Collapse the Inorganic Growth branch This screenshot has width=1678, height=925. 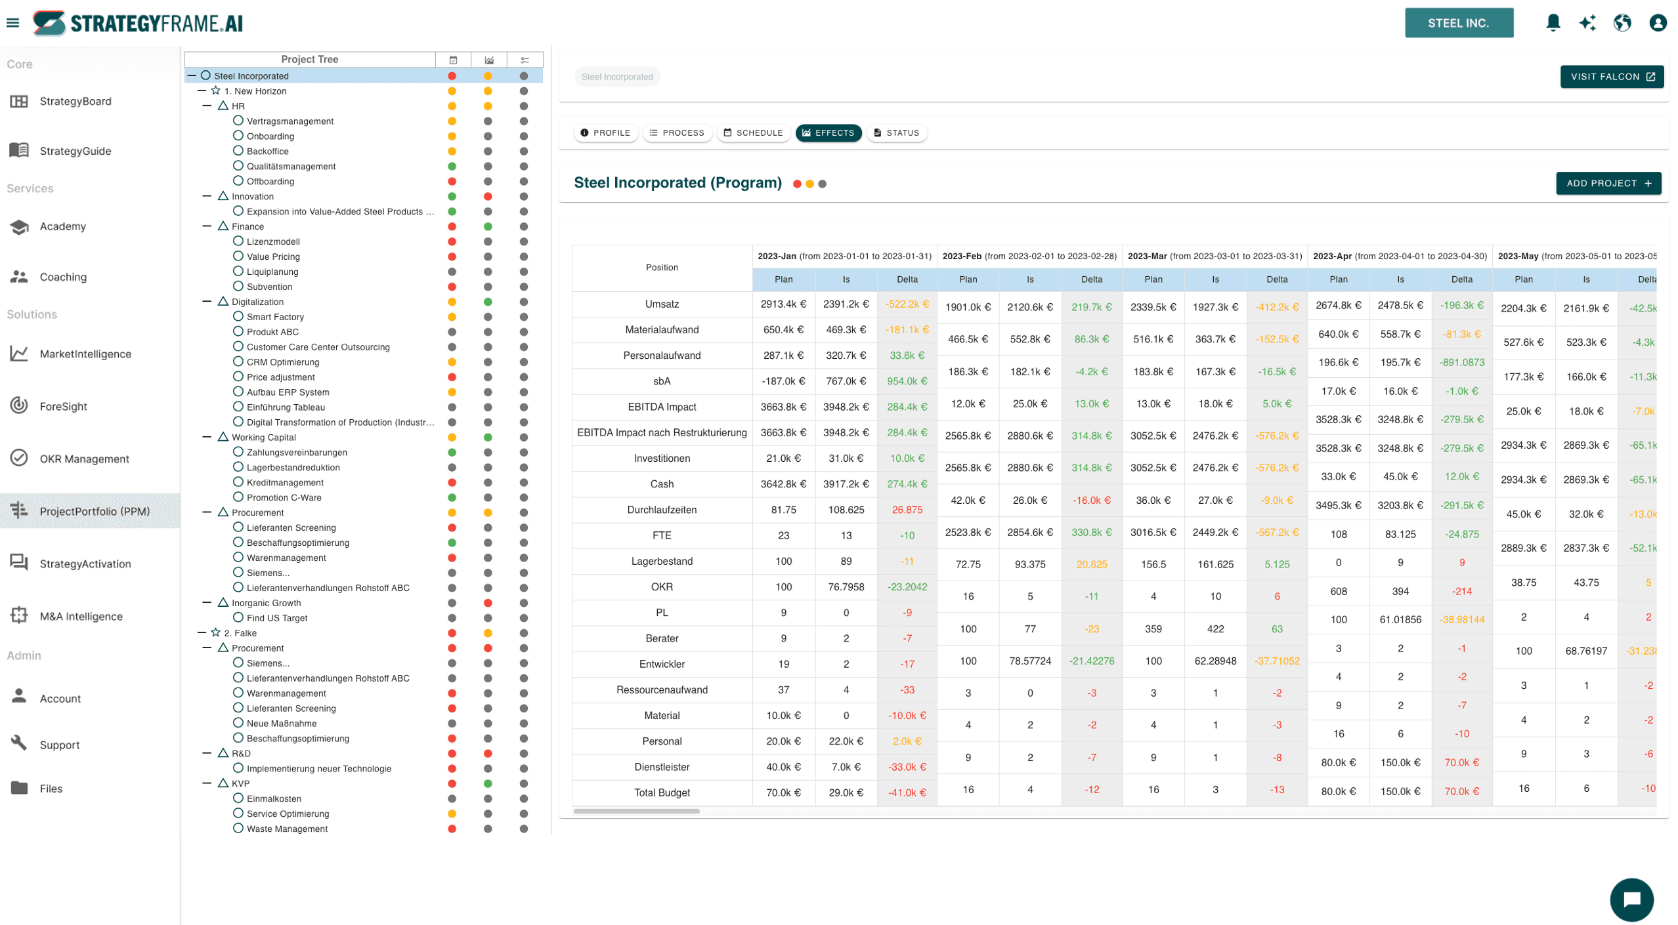coord(207,603)
